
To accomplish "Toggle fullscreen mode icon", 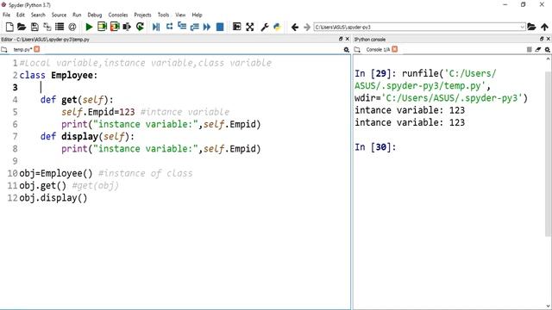I will pos(250,27).
